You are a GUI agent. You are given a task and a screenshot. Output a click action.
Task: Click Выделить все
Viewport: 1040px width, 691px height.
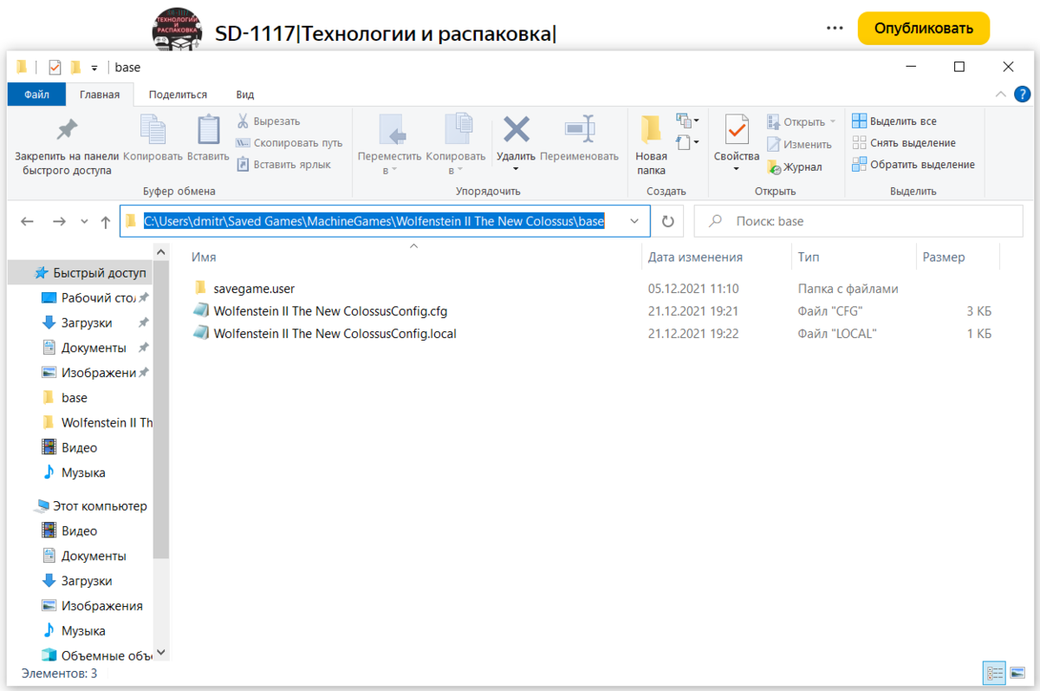point(894,121)
